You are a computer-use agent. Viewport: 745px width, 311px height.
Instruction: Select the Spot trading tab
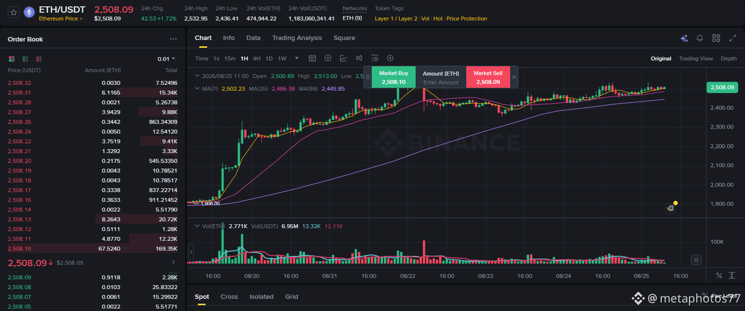click(202, 296)
